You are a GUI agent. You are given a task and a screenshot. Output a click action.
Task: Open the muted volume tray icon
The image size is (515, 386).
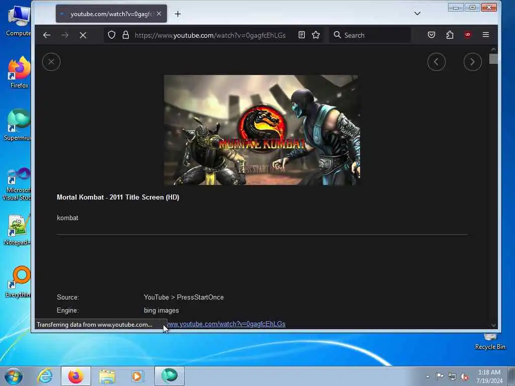464,376
